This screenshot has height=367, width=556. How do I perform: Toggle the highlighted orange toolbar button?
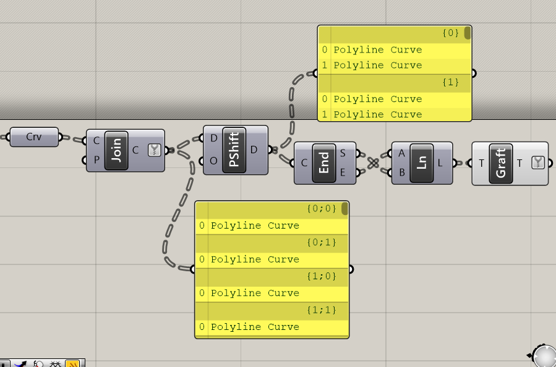click(73, 364)
